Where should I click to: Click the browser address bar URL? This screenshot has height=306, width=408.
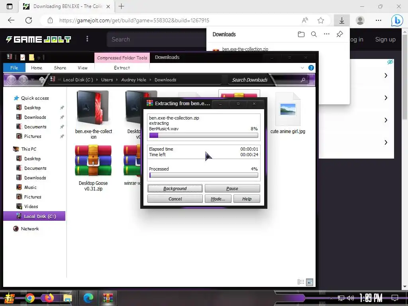pyautogui.click(x=134, y=20)
